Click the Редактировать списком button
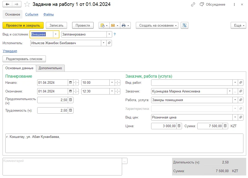 (x=24, y=59)
